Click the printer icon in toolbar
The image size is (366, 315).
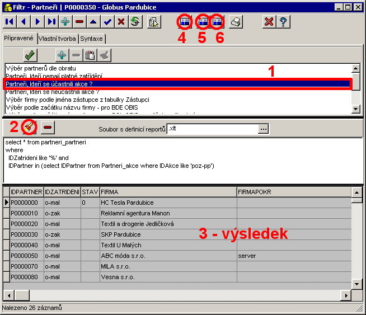pos(237,22)
